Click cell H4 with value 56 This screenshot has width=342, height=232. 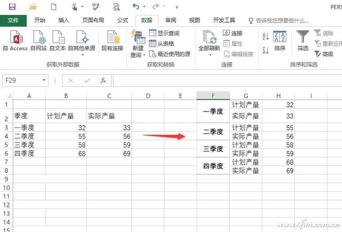point(278,136)
